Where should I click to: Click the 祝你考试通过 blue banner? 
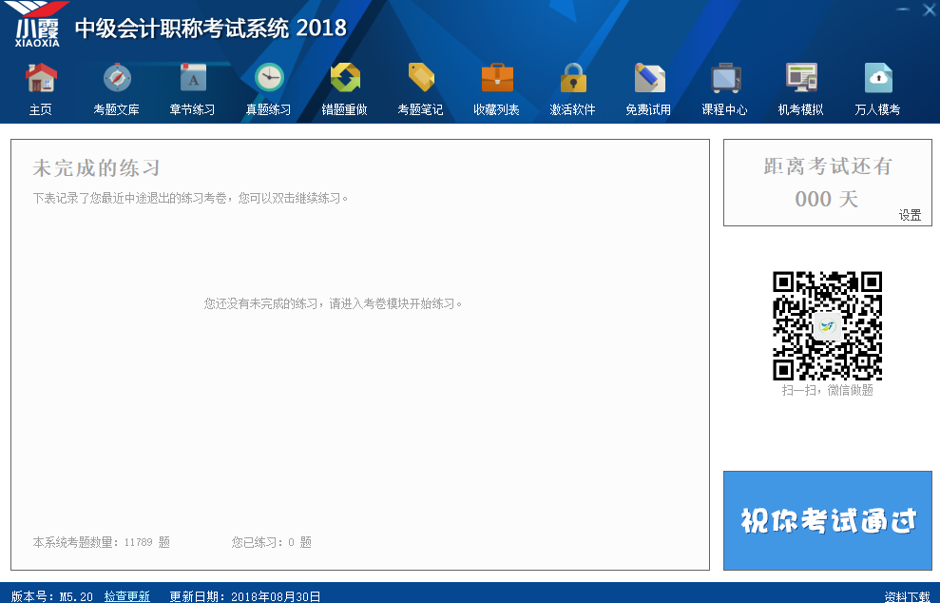click(827, 520)
